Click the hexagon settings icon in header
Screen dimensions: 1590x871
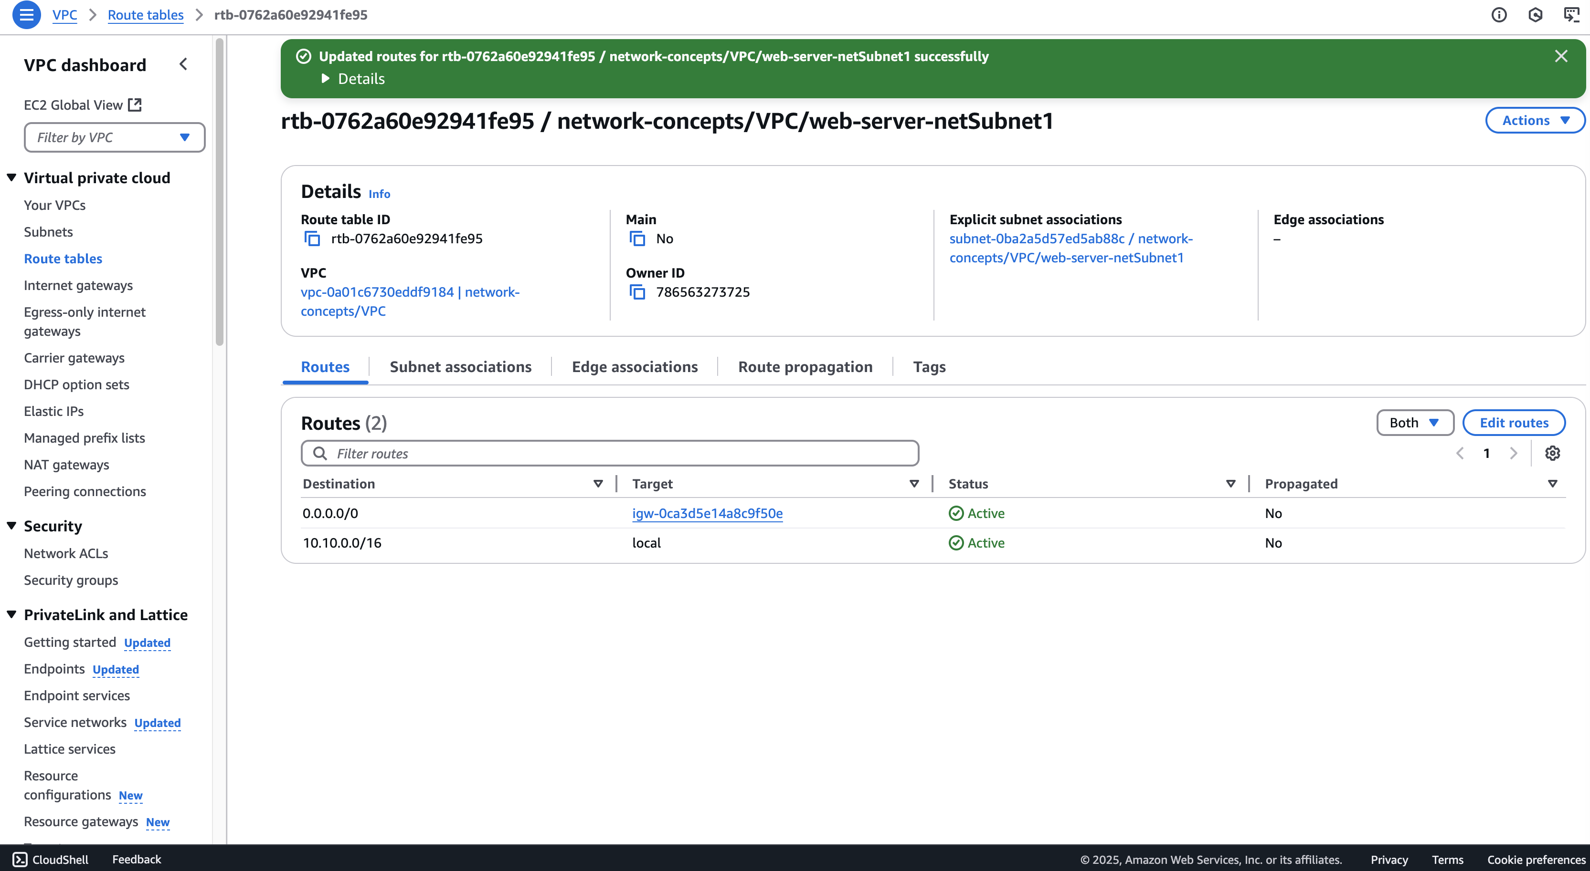point(1535,15)
